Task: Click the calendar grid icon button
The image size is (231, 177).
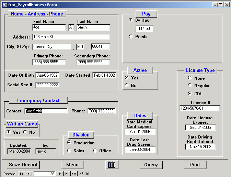Action: pos(111,165)
